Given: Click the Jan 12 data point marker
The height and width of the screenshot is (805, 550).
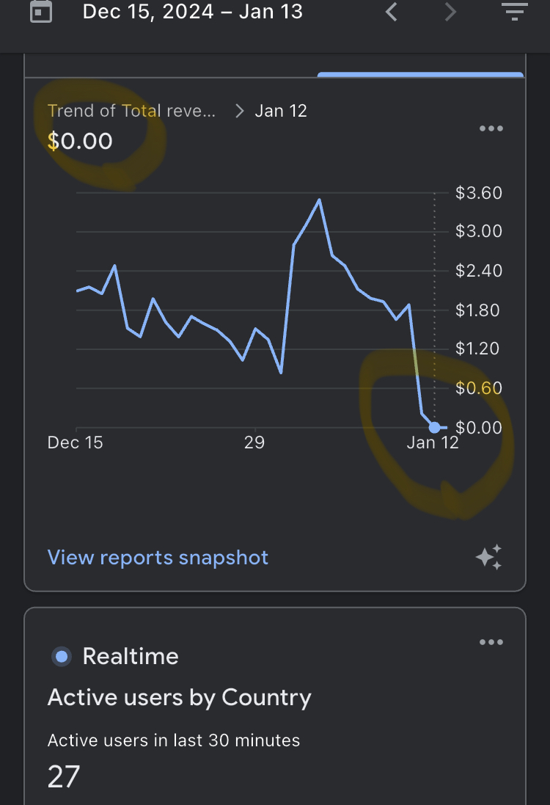Looking at the screenshot, I should pyautogui.click(x=435, y=427).
